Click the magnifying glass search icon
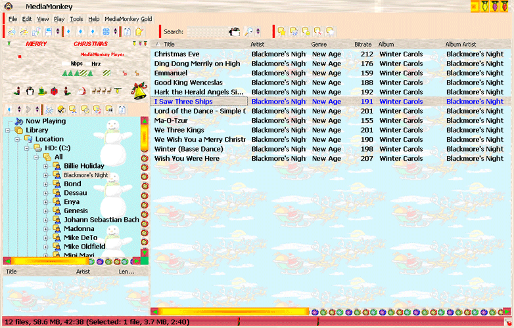The width and height of the screenshot is (514, 328). (249, 31)
